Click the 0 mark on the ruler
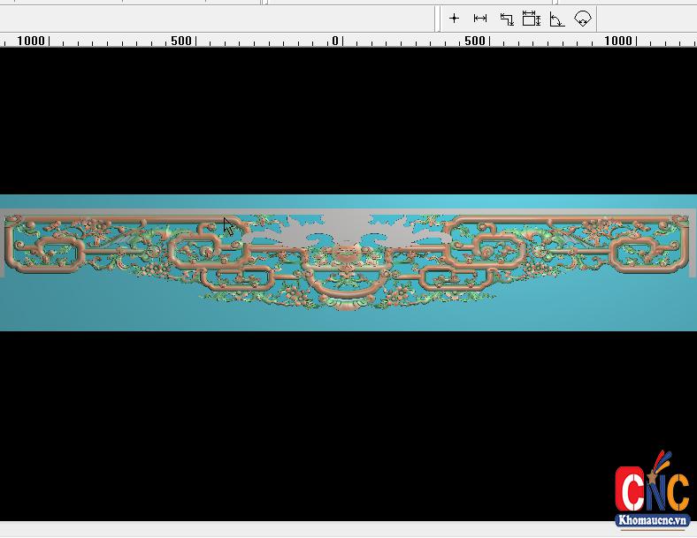697x538 pixels. 335,41
